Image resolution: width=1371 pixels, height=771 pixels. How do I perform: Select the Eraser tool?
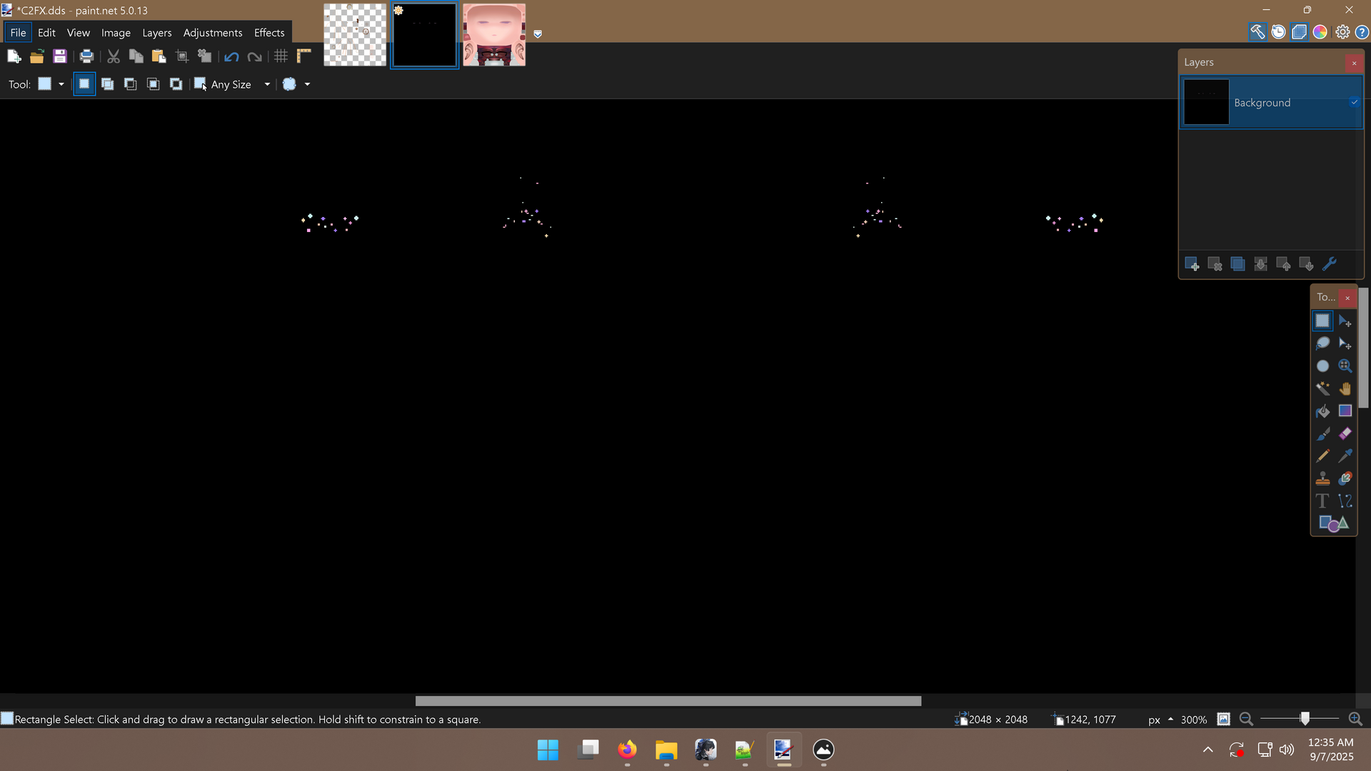pyautogui.click(x=1345, y=434)
